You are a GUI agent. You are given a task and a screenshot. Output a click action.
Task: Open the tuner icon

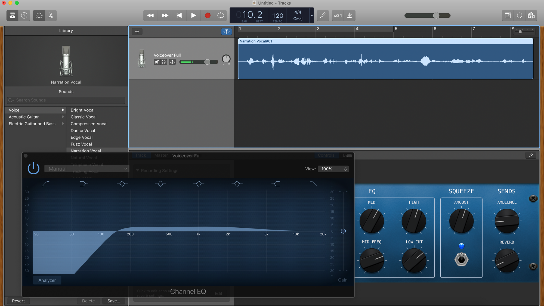[323, 16]
